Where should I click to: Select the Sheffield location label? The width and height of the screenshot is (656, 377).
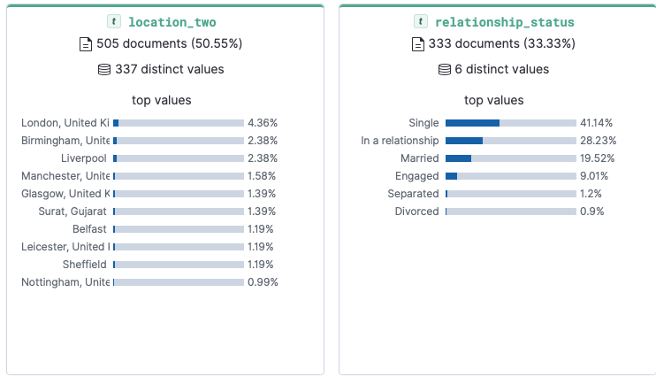(x=85, y=265)
